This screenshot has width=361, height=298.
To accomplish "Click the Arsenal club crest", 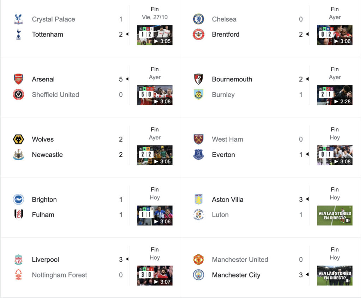I will tap(18, 79).
